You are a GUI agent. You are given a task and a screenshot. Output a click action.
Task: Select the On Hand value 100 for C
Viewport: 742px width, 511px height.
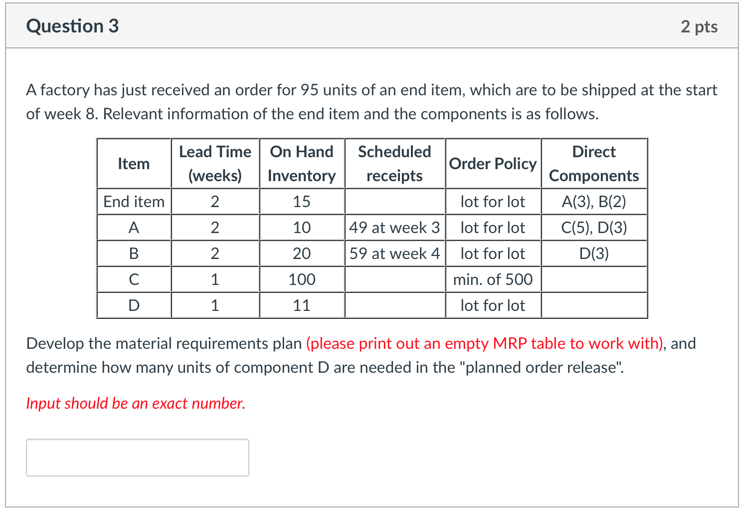tap(301, 279)
